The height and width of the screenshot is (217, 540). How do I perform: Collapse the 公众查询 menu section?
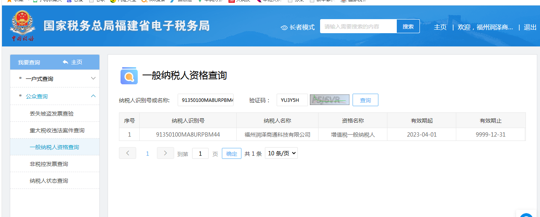pos(93,96)
